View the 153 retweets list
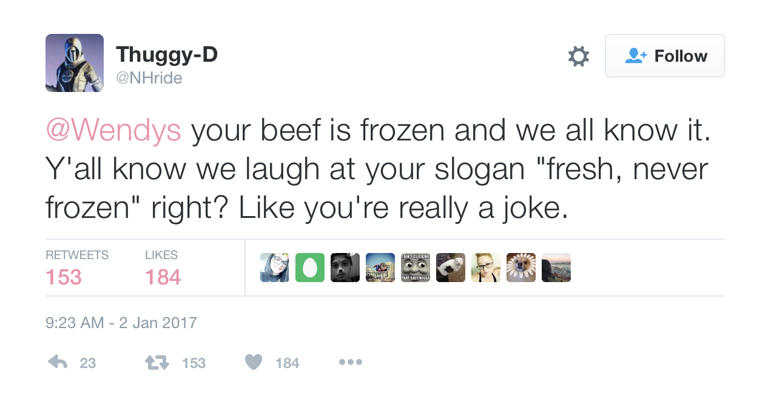The height and width of the screenshot is (408, 768). pos(64,277)
